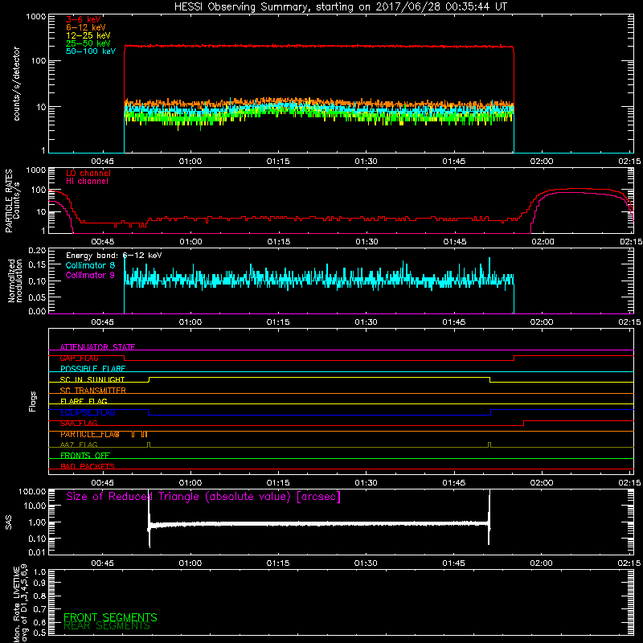Click the SAS axis label
The height and width of the screenshot is (643, 643).
(9, 522)
